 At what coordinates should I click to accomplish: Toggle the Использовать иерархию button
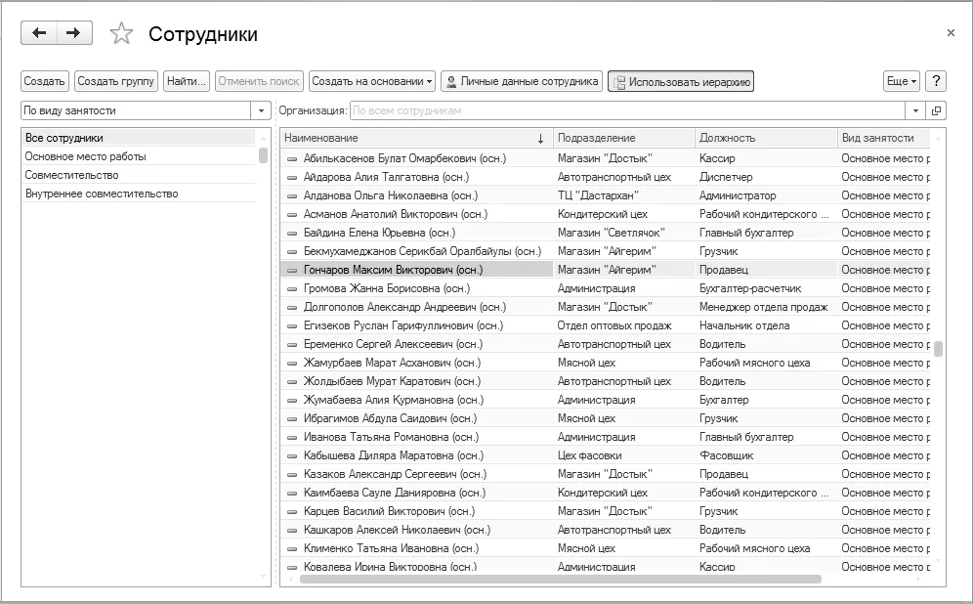(681, 81)
